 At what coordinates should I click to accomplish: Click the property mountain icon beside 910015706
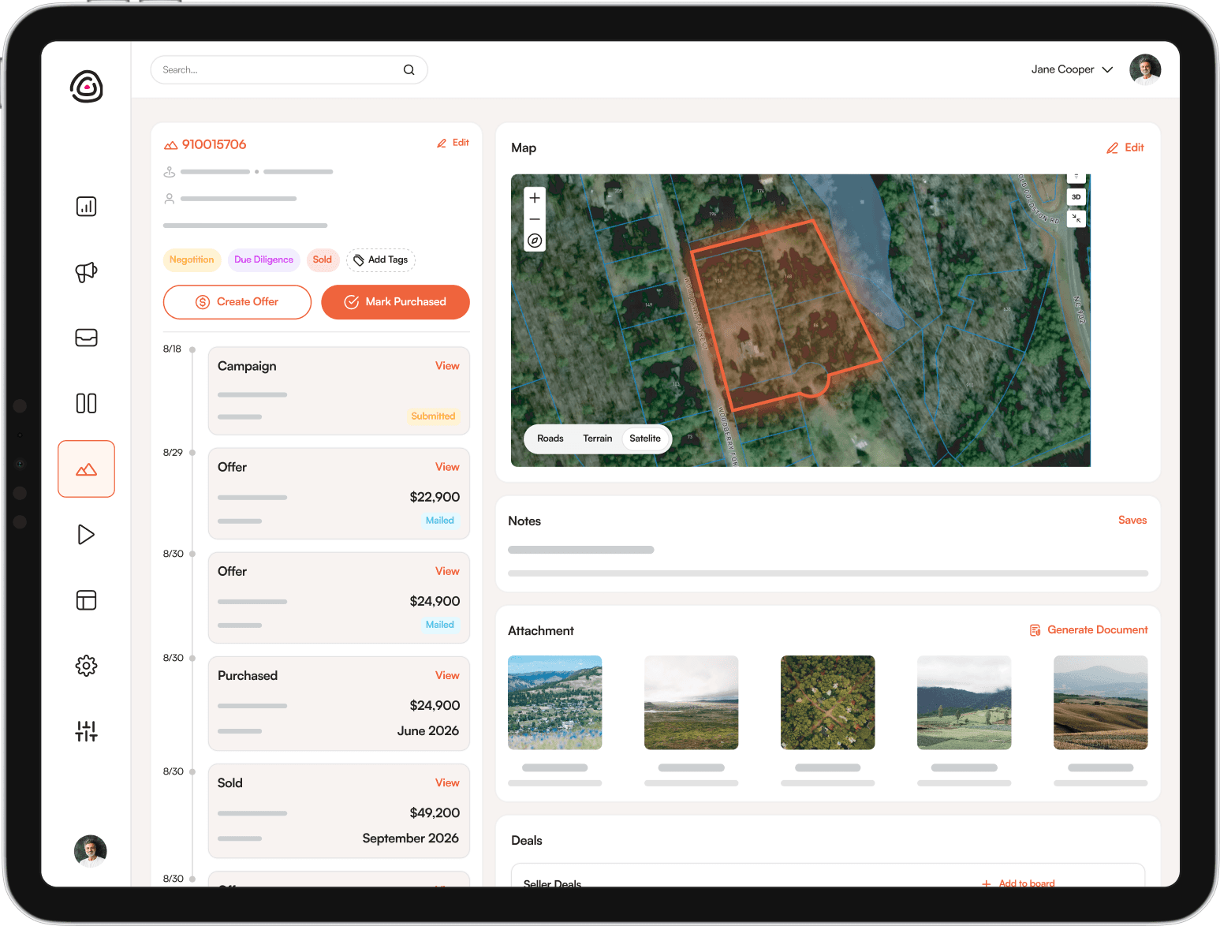coord(170,145)
